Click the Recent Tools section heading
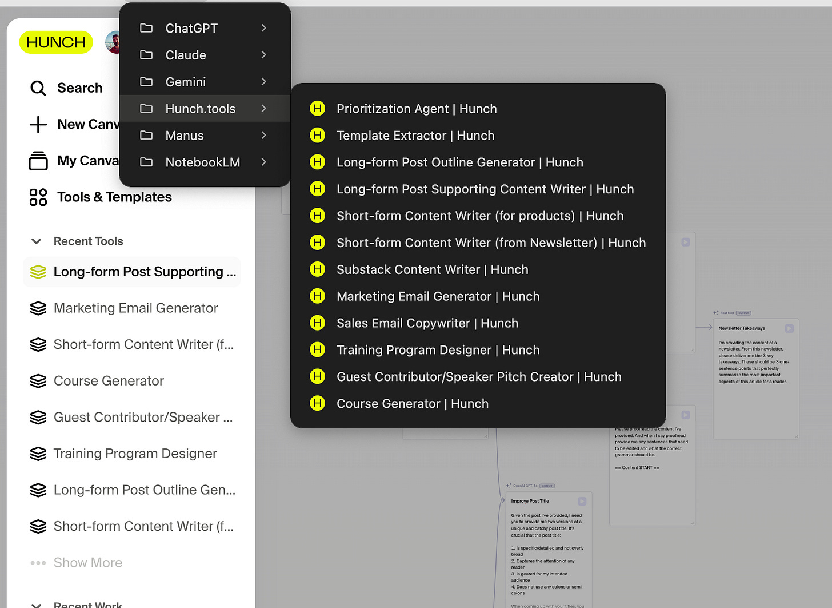This screenshot has height=608, width=832. [89, 241]
